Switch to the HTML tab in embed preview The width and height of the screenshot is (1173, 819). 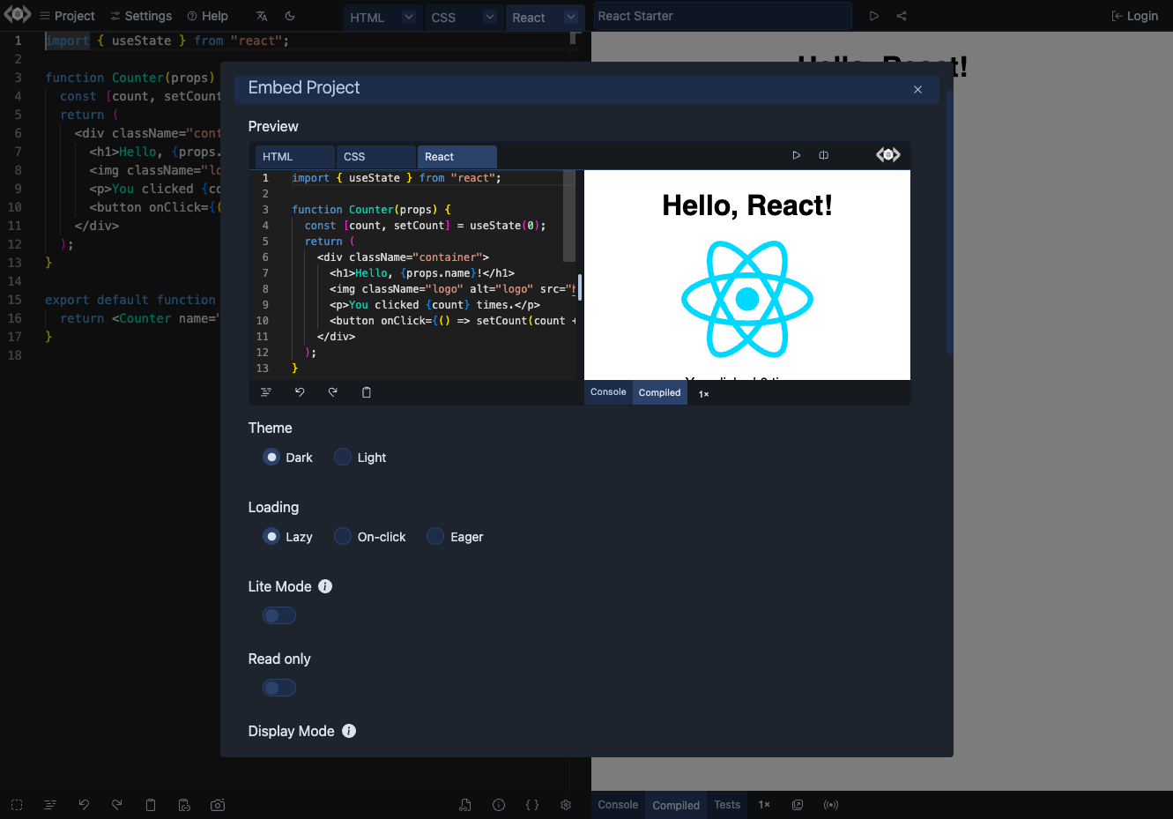click(295, 157)
